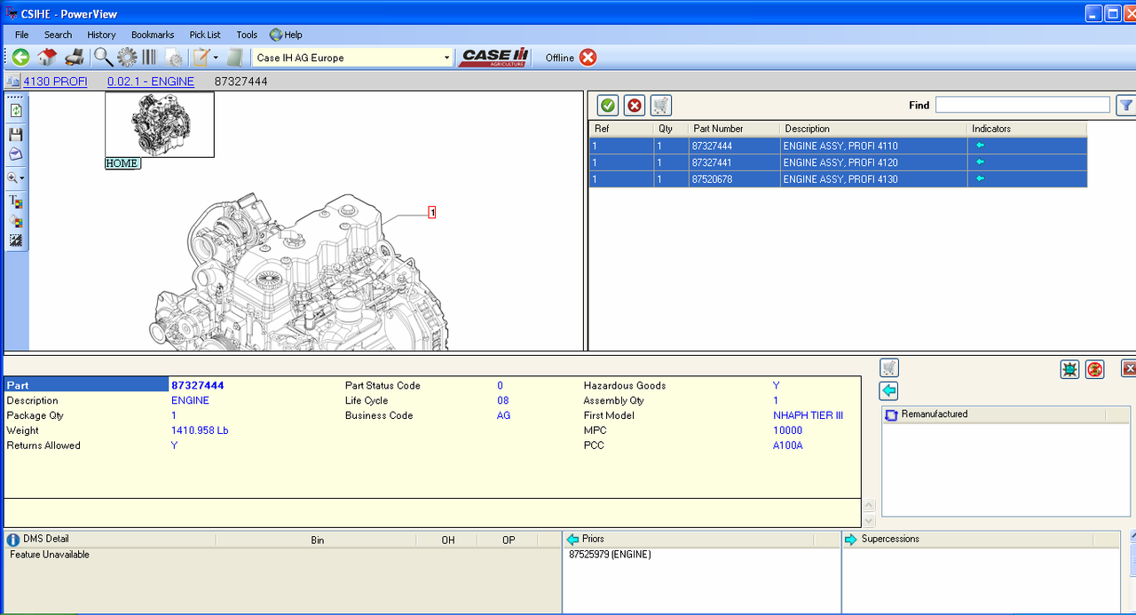Click the barcode toolbar icon
Viewport: 1136px width, 615px height.
[149, 57]
